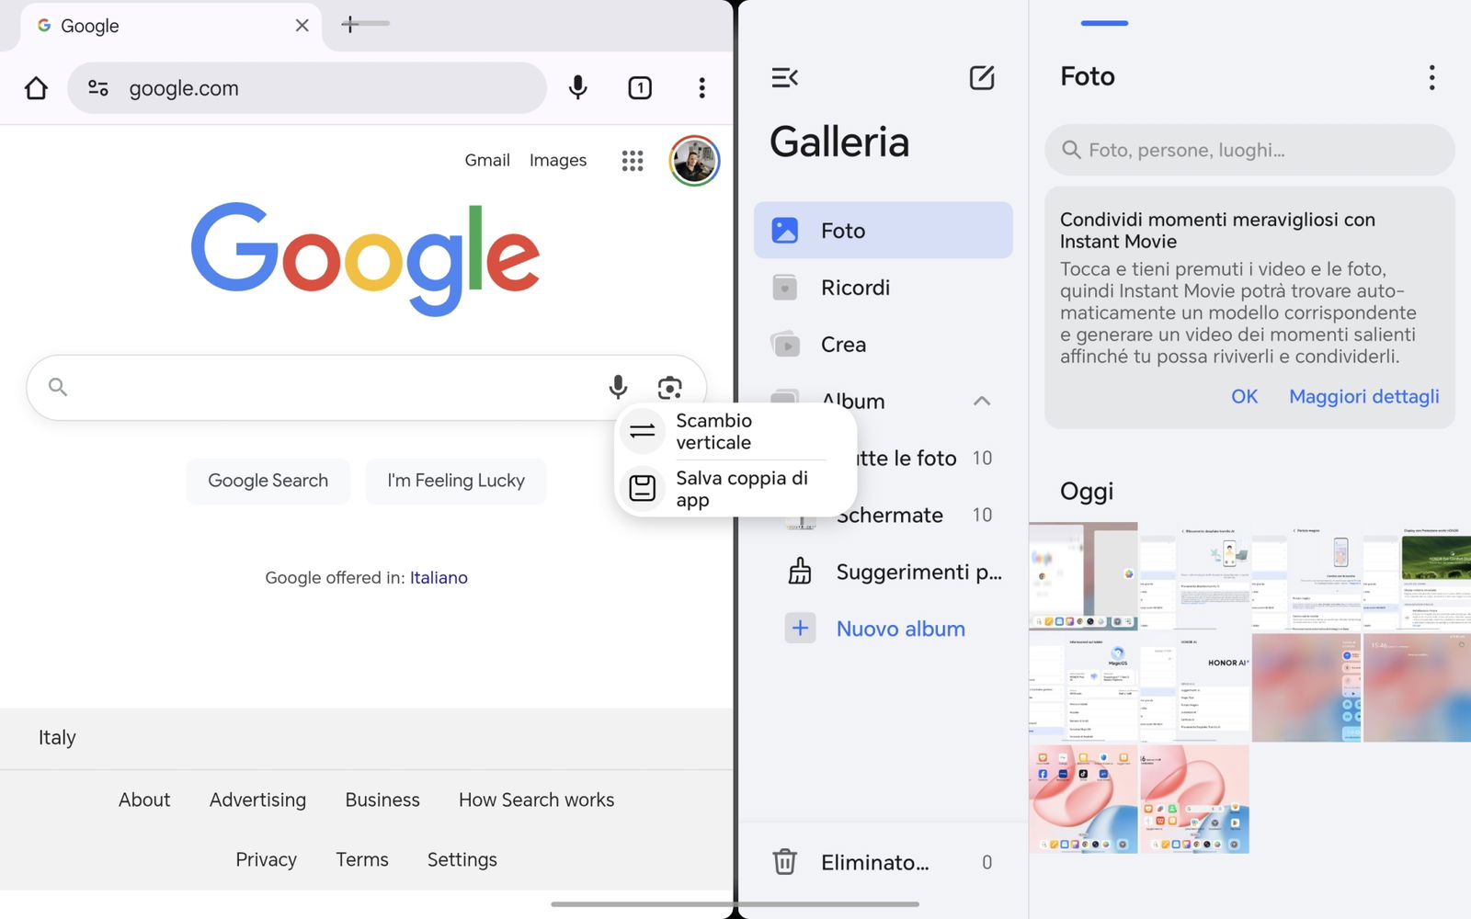Open Chrome three-dot menu
This screenshot has height=919, width=1471.
point(701,88)
